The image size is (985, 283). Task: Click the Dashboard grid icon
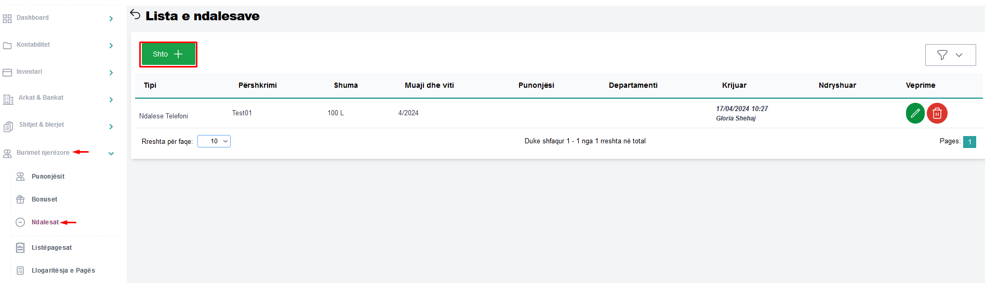tap(7, 19)
